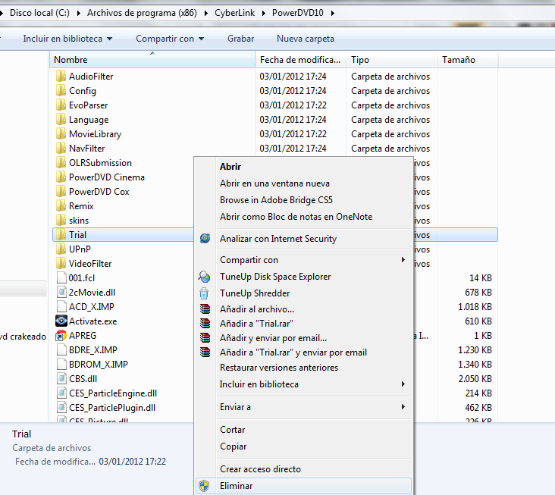Expand the Compartir con submenu in context menu
555x495 pixels.
tap(403, 260)
